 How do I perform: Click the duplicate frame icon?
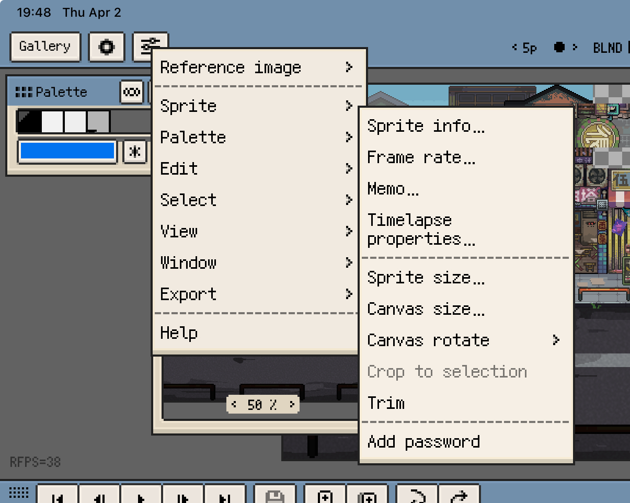pyautogui.click(x=367, y=497)
